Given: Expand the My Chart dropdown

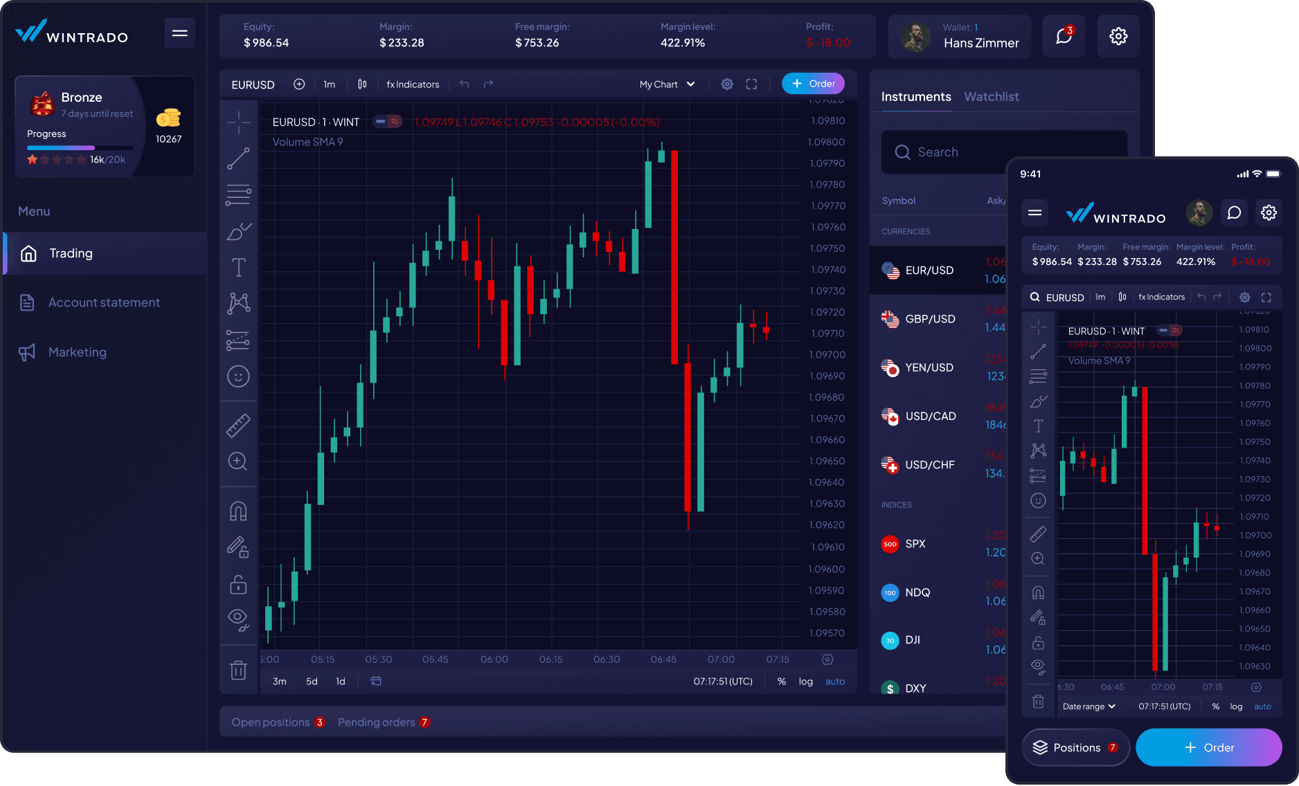Looking at the screenshot, I should (x=667, y=84).
